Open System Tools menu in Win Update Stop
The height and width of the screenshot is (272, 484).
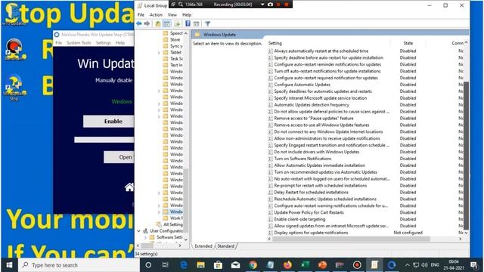(x=79, y=43)
